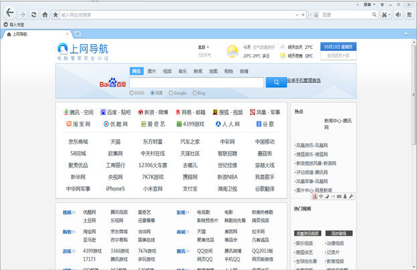Select the Bing search engine radio

194,93
